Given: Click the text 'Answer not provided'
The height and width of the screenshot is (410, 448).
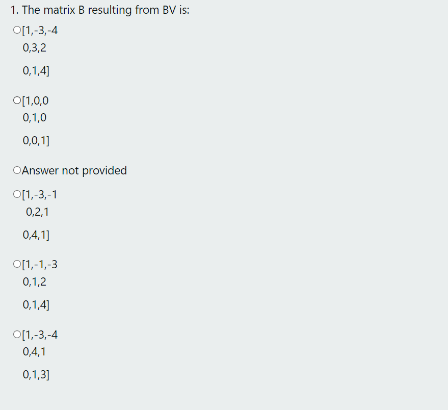Looking at the screenshot, I should coord(74,170).
